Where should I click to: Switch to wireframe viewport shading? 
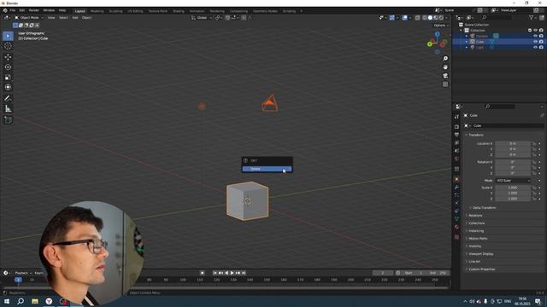[425, 17]
